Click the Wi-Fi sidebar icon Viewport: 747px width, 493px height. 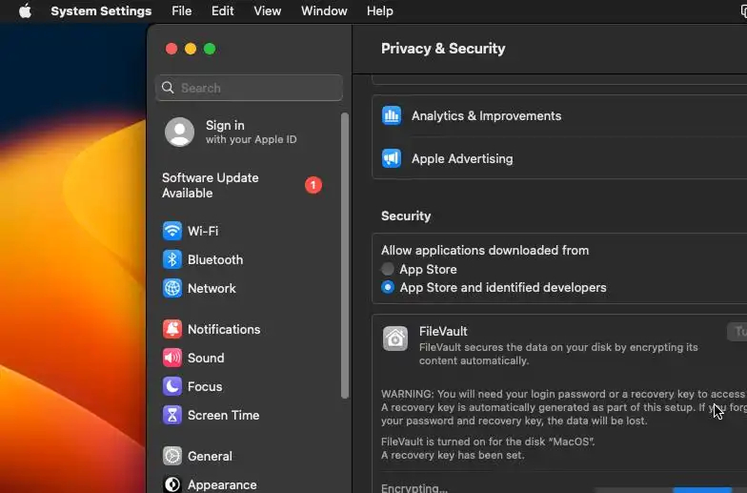(172, 231)
